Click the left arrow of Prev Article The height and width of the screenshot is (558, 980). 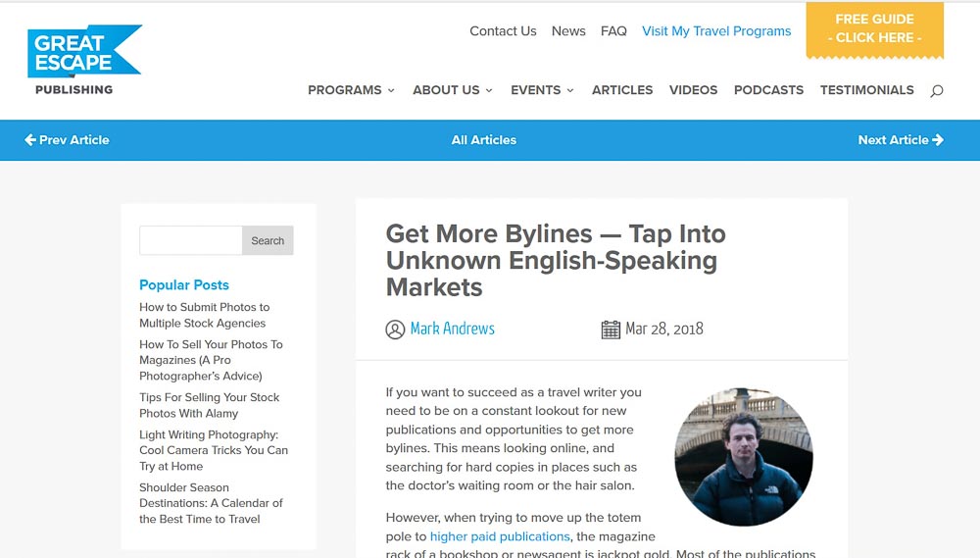pos(30,140)
